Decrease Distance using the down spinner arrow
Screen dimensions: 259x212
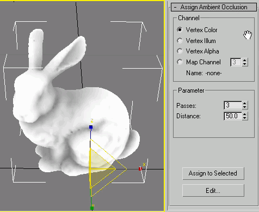[x=245, y=118]
